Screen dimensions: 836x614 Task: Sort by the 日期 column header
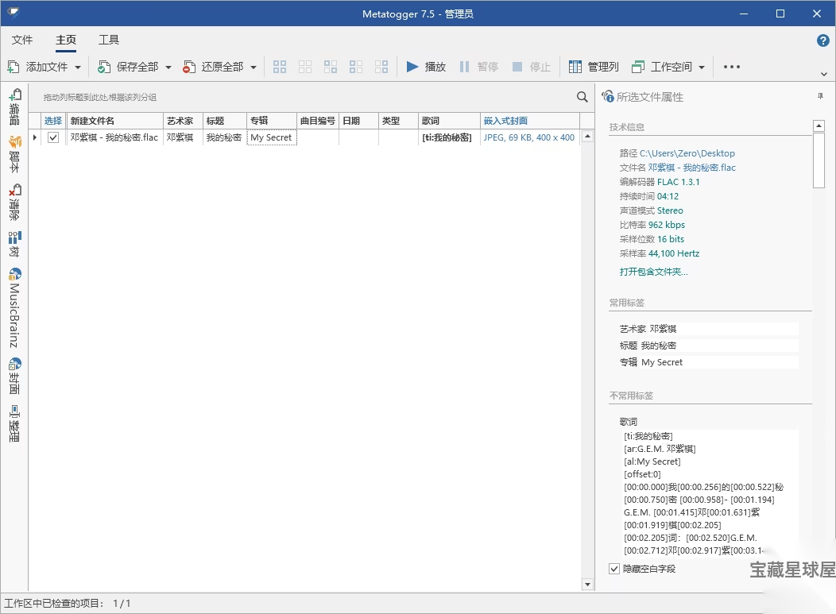[x=359, y=121]
